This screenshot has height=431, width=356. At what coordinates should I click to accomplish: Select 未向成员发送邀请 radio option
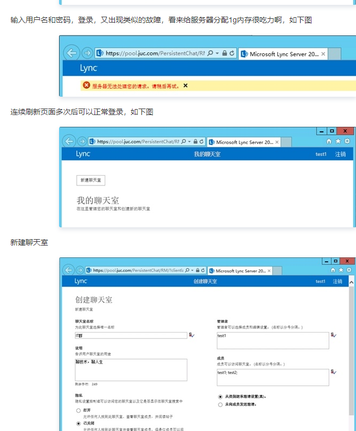(x=220, y=405)
